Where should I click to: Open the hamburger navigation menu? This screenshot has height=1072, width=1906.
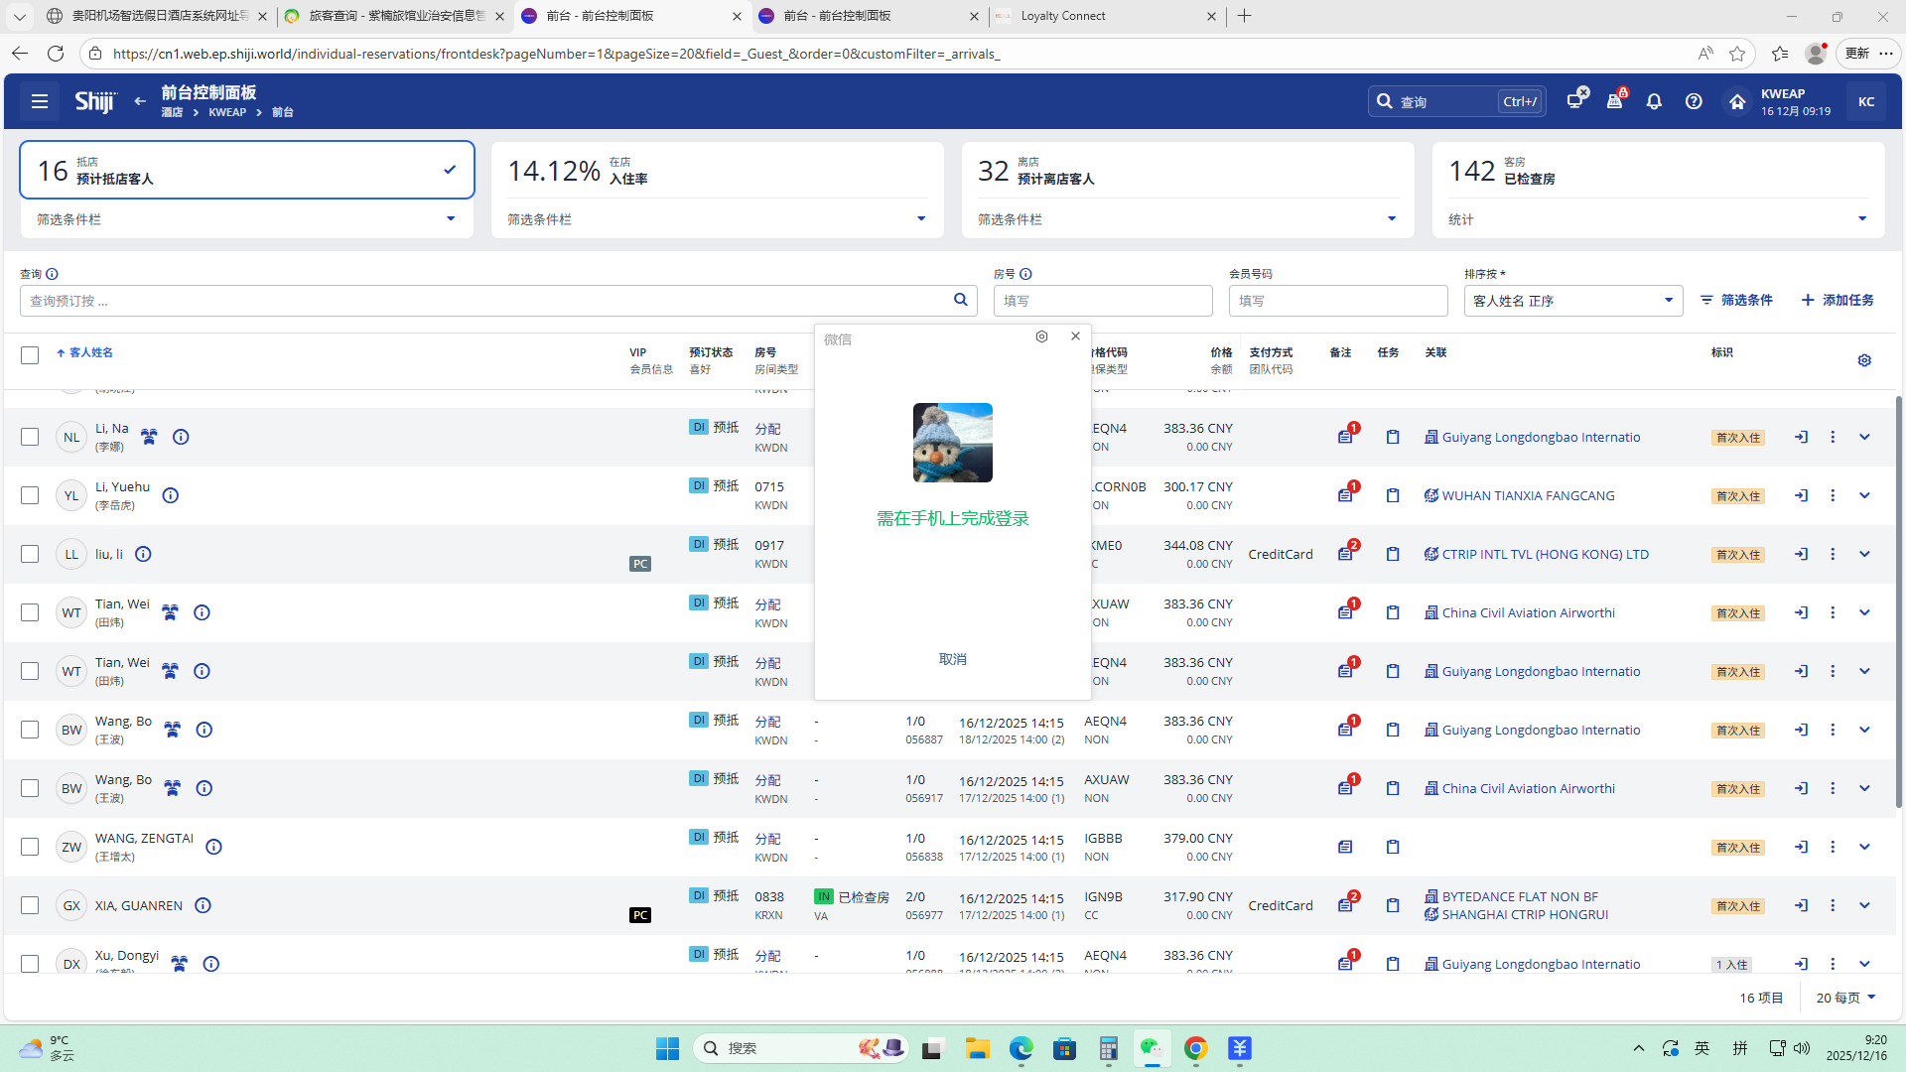click(x=40, y=101)
